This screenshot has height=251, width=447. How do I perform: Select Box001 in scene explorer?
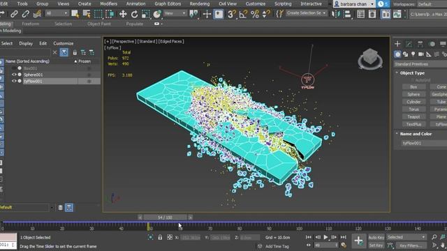(x=30, y=68)
